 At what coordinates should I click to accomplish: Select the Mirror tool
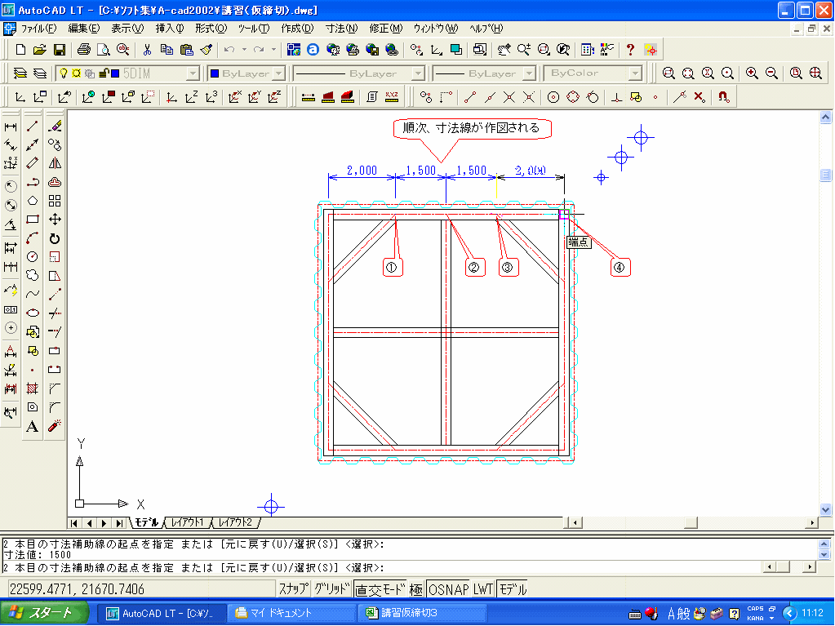(55, 163)
